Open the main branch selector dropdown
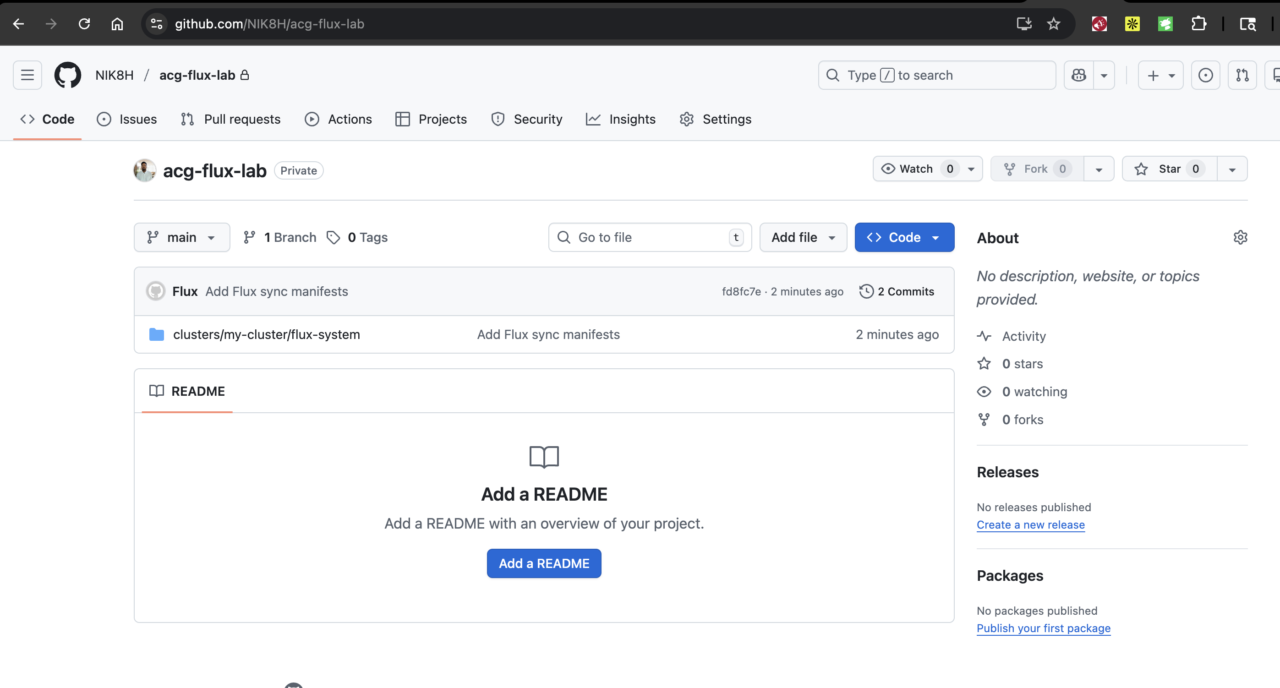This screenshot has width=1280, height=688. coord(182,237)
